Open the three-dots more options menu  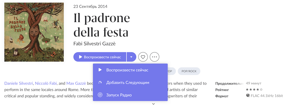click(154, 57)
